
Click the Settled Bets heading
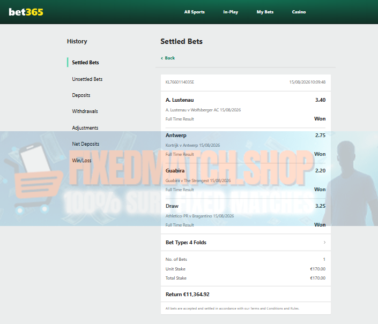click(x=182, y=42)
